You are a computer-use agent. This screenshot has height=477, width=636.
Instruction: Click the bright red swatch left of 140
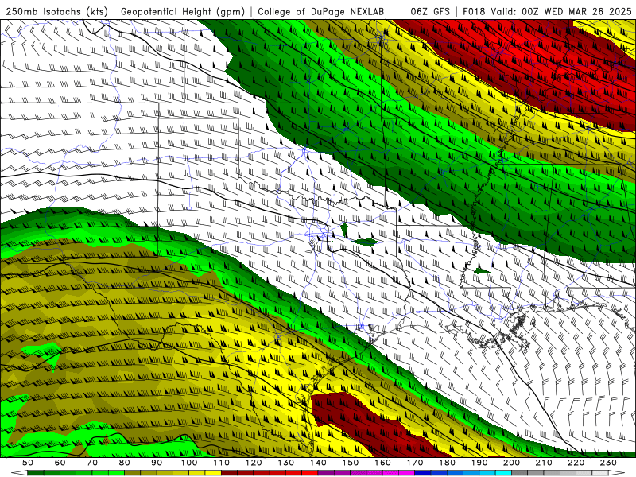pyautogui.click(x=310, y=473)
